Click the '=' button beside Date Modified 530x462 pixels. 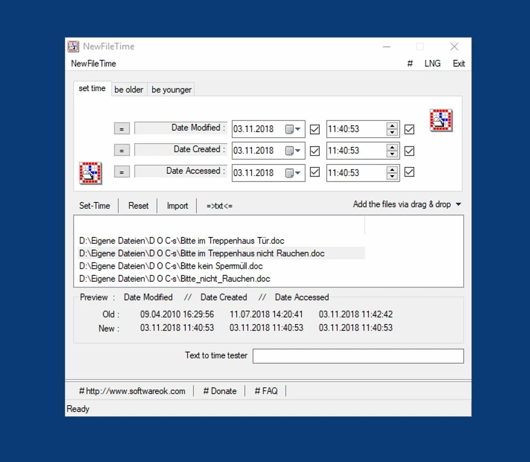point(122,129)
